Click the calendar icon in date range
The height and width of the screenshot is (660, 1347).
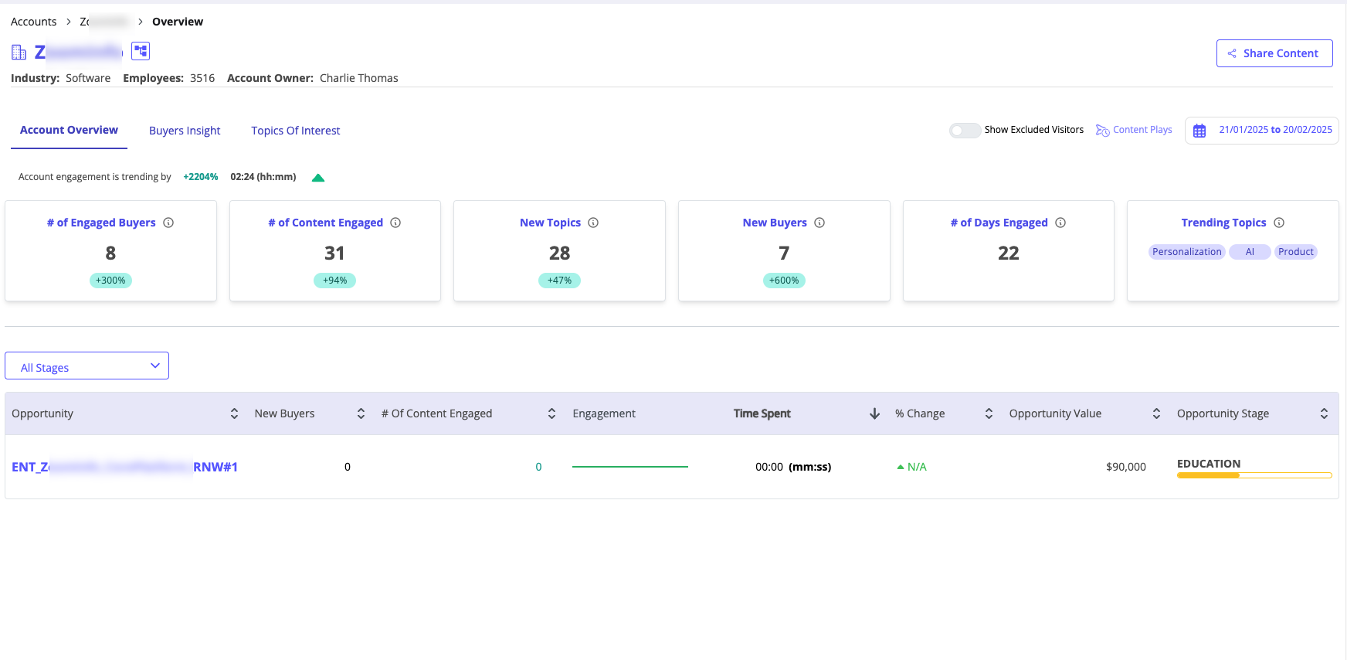[x=1199, y=131]
